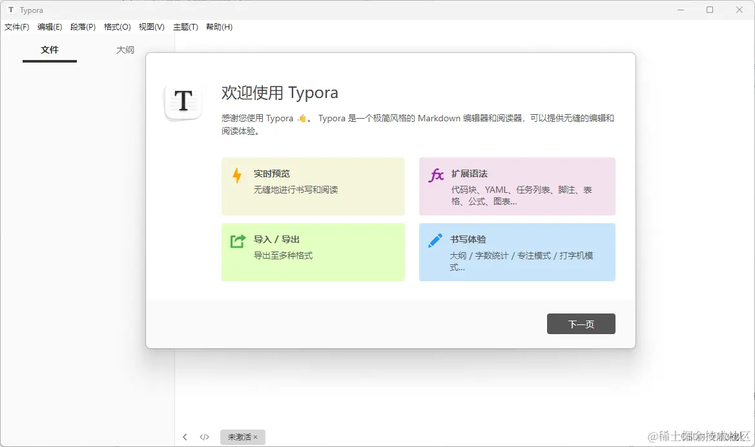The width and height of the screenshot is (755, 447).
Task: Minimize the Typora window
Action: tap(681, 10)
